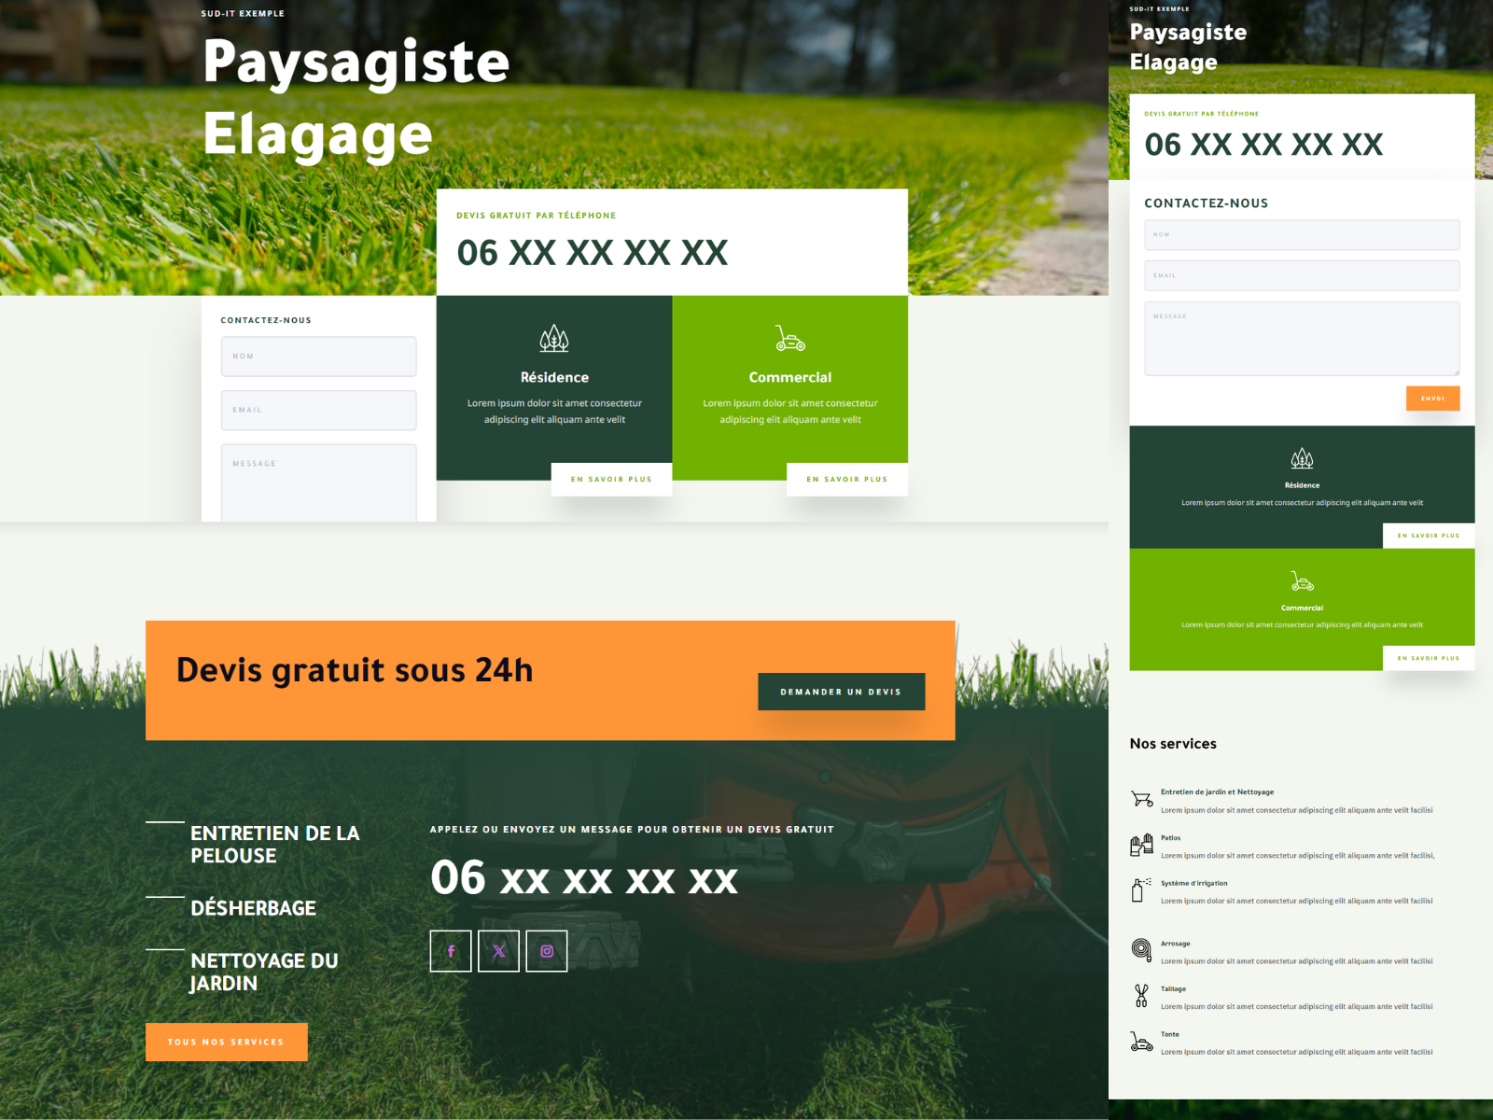
Task: Click the Facebook social icon
Action: (x=451, y=951)
